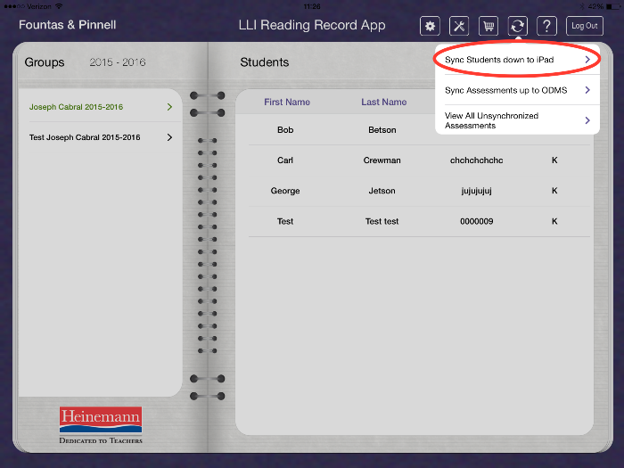Viewport: 624px width, 468px height.
Task: Open the help question mark icon
Action: coord(547,26)
